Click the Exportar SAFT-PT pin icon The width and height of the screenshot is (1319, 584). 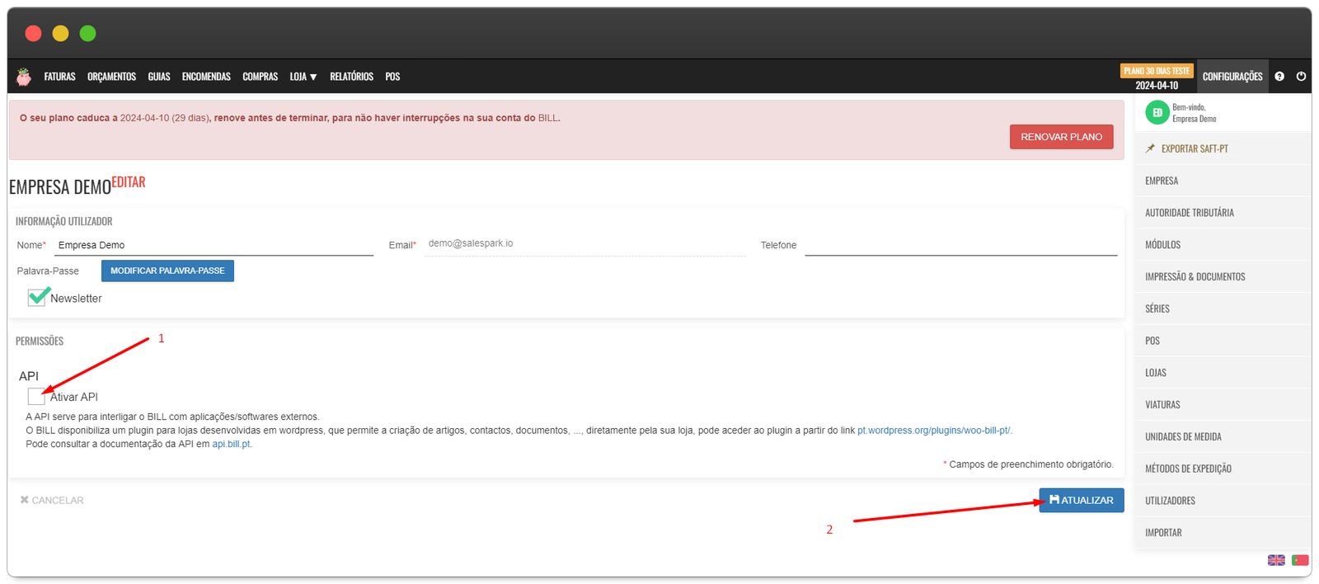[x=1150, y=148]
